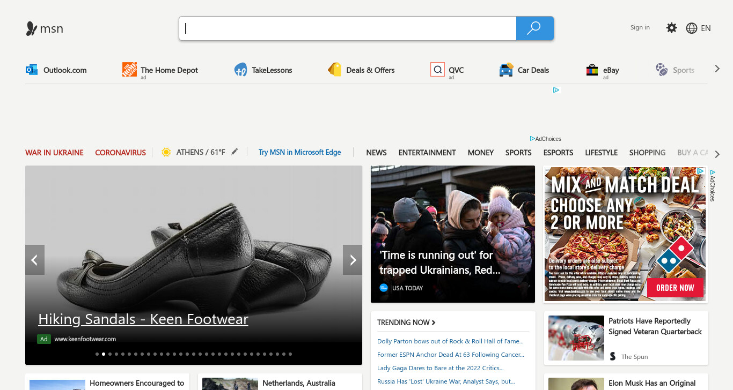
Task: Go to the LIFESTYLE section
Action: click(x=601, y=153)
